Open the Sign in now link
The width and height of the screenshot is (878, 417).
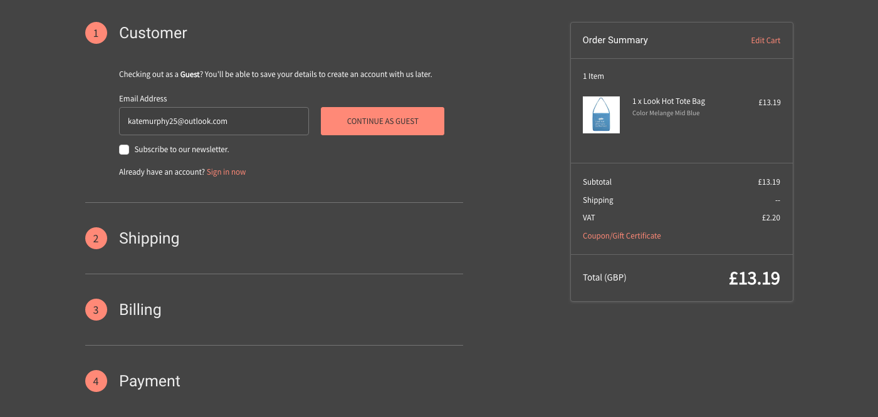click(x=226, y=171)
